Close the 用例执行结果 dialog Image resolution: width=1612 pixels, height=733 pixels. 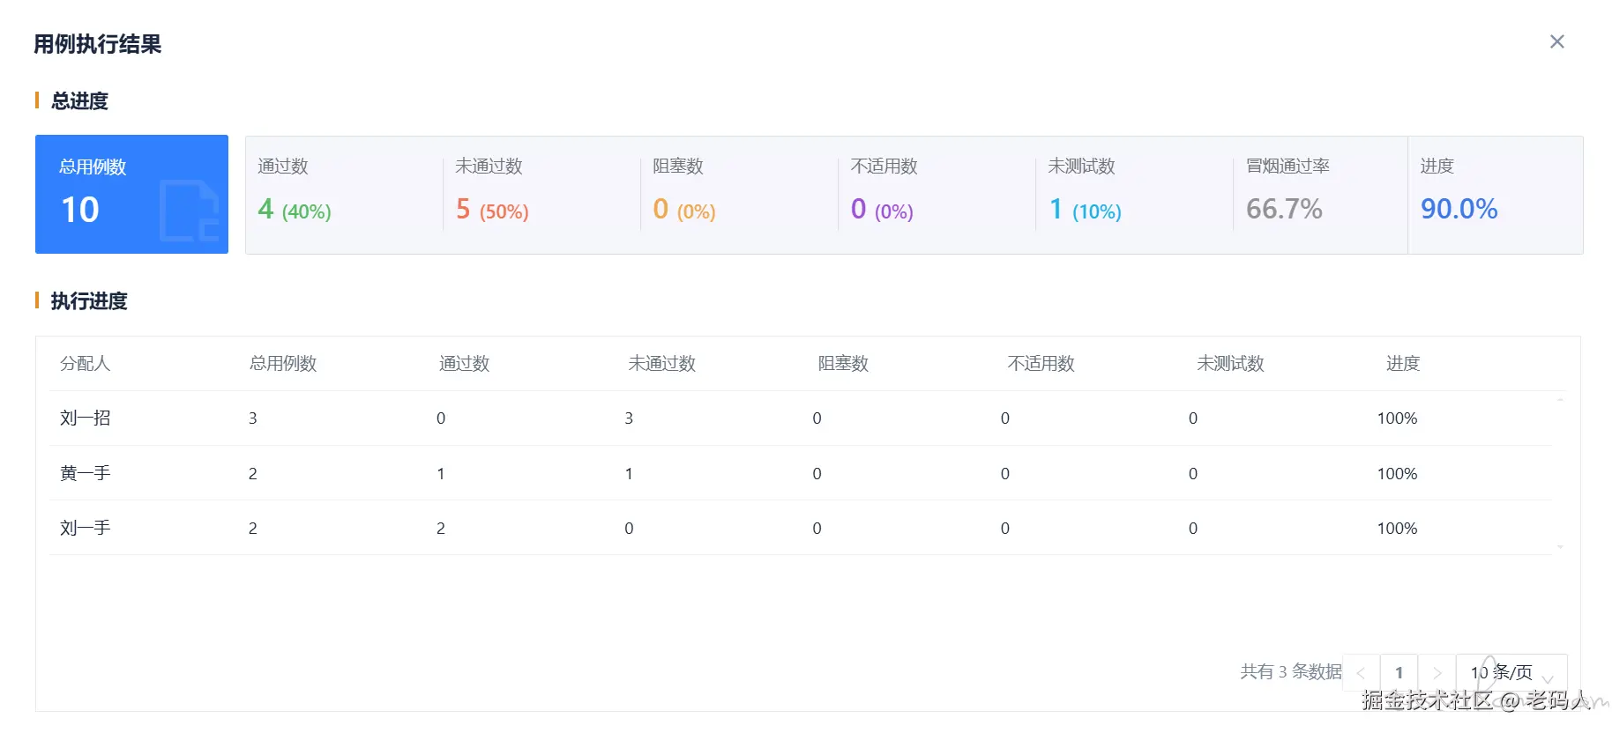click(x=1556, y=41)
